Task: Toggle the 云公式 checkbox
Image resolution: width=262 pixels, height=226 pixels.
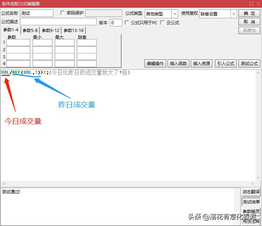Action: point(162,22)
